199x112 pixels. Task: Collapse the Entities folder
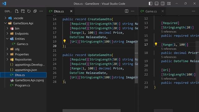pos(7,39)
